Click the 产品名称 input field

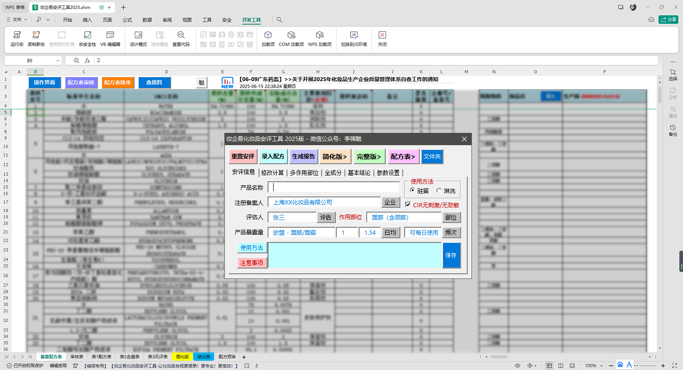pos(333,187)
